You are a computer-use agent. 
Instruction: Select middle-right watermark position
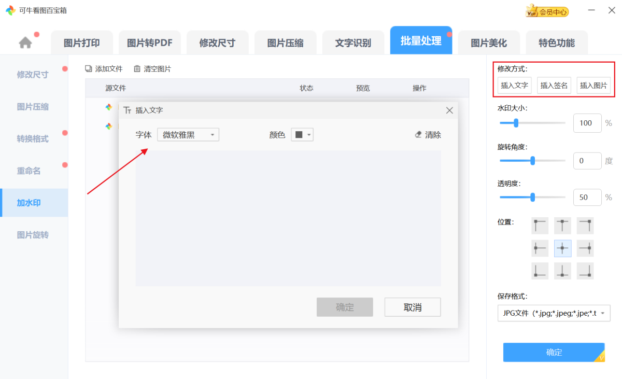coord(585,248)
